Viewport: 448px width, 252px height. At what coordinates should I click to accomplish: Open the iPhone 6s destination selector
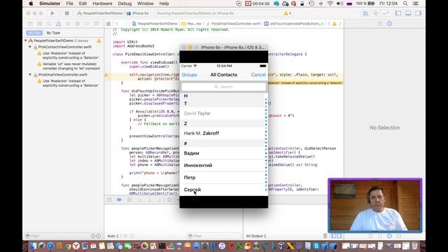click(138, 13)
